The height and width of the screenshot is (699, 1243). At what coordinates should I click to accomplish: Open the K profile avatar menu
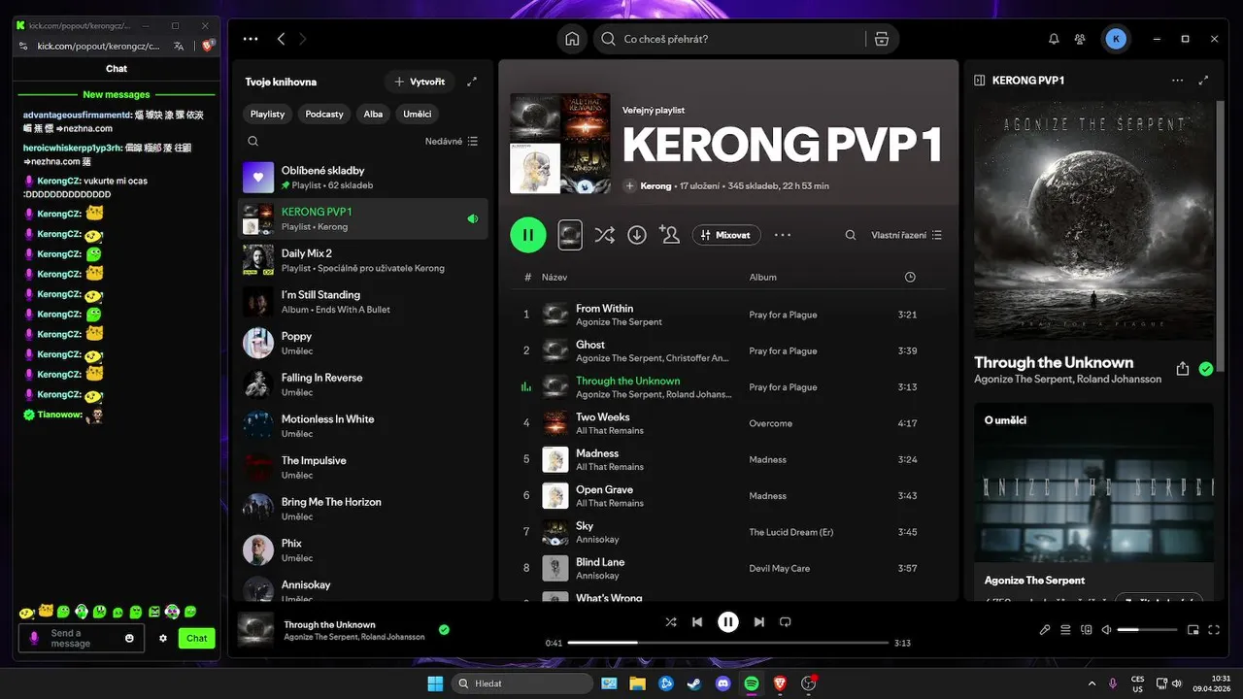(1117, 39)
